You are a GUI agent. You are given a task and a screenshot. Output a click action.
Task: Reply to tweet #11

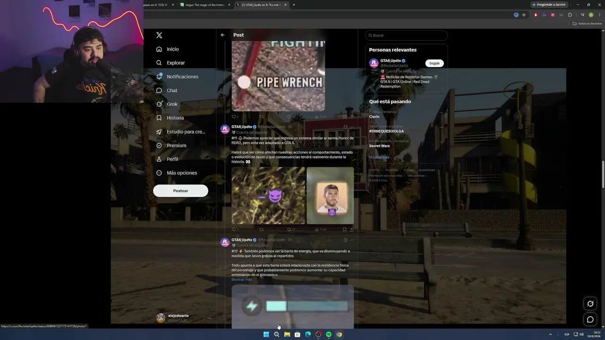pos(233,229)
